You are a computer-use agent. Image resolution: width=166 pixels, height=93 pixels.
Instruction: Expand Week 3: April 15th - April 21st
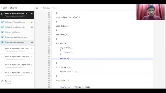32,57
